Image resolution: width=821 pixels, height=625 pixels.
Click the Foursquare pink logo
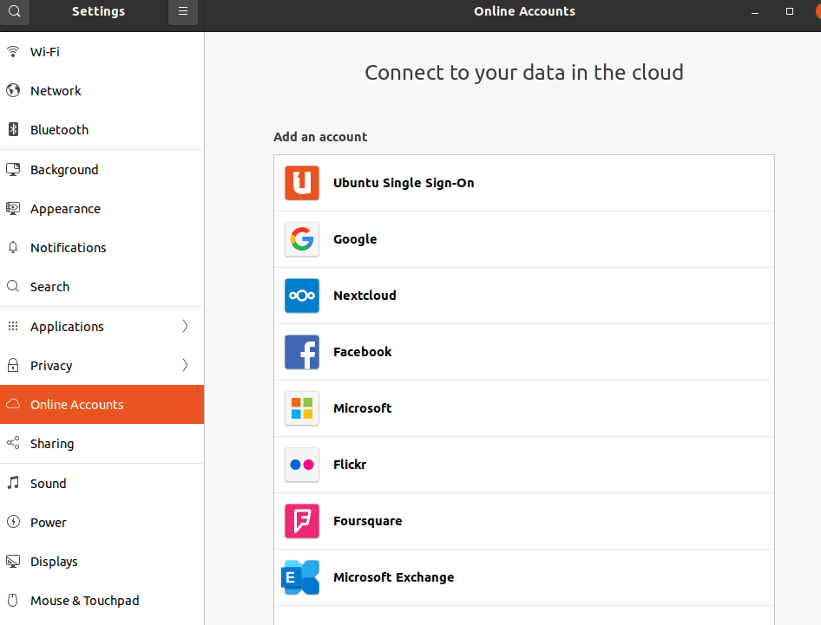pos(302,521)
